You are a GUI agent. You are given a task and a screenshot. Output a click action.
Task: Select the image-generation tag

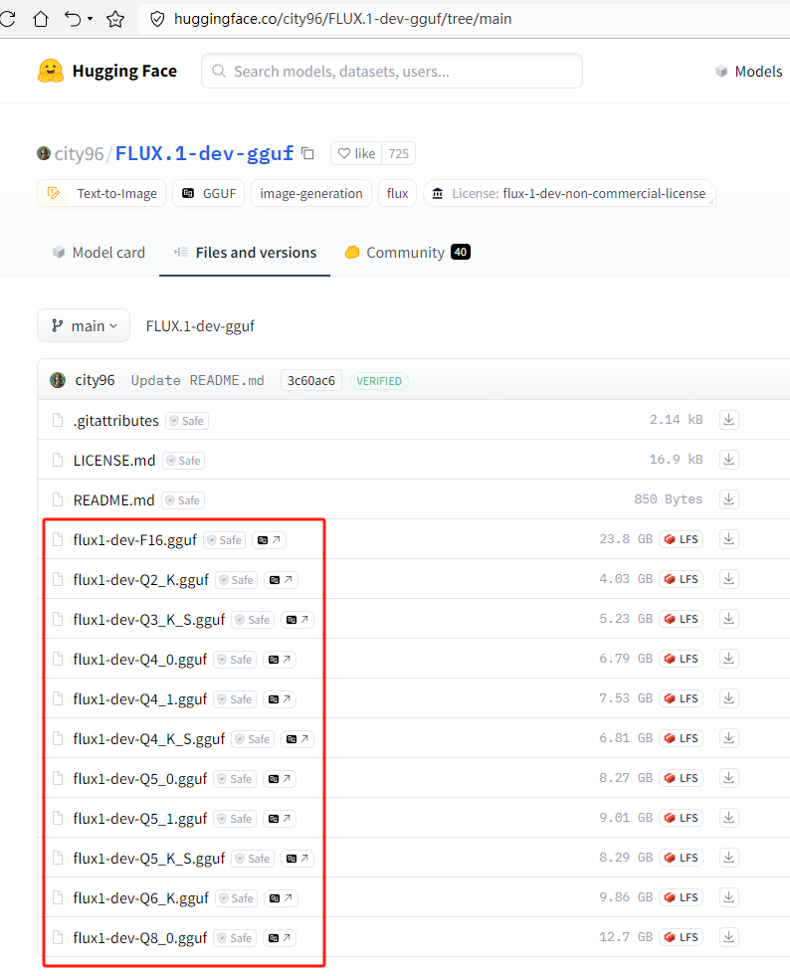click(311, 194)
